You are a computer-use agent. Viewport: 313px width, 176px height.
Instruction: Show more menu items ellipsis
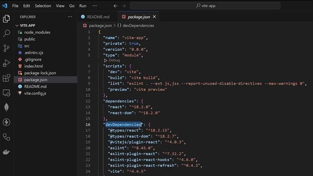pos(94,6)
